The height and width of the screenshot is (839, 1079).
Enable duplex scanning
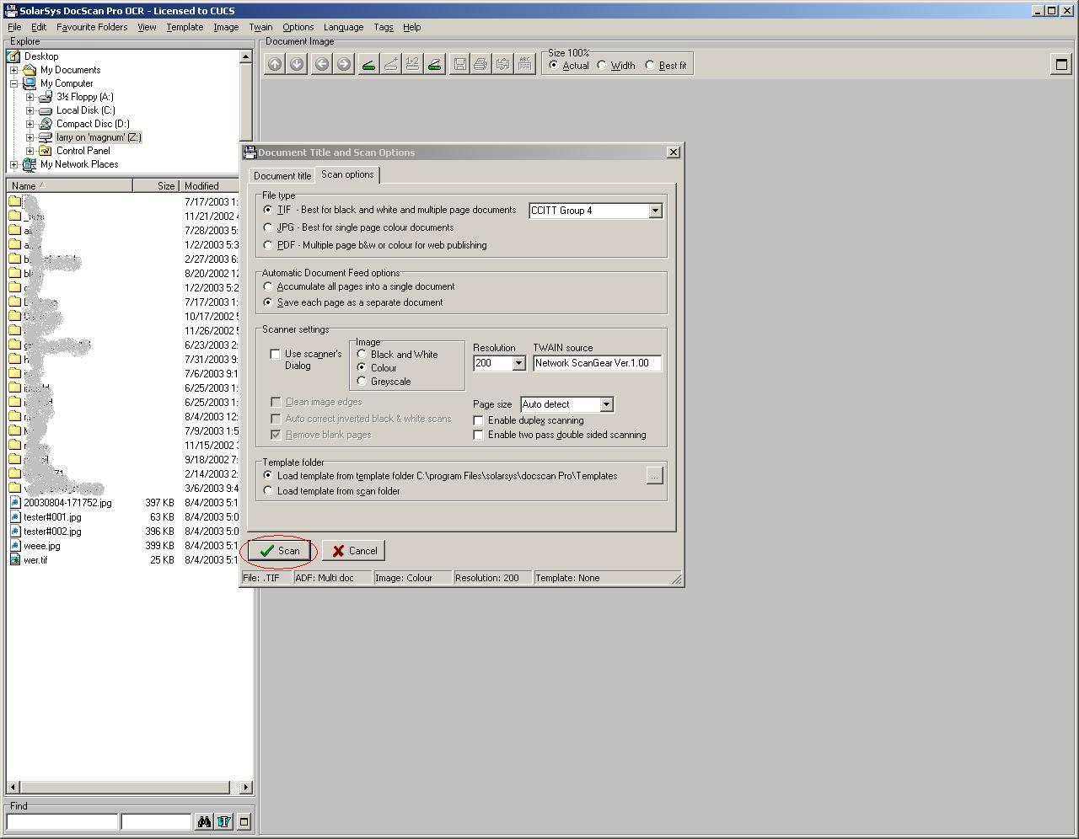pyautogui.click(x=478, y=419)
